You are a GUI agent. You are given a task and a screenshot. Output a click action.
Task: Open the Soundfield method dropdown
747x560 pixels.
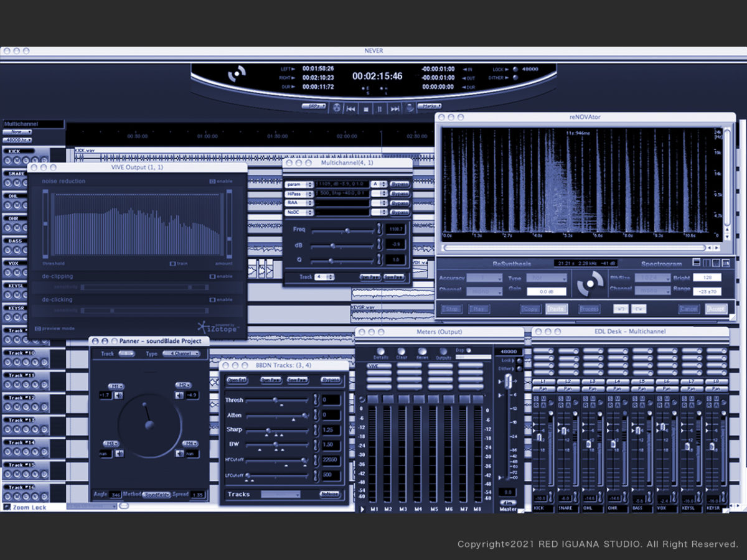(x=156, y=495)
